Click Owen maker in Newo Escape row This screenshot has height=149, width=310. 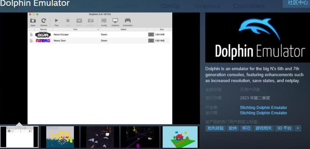(x=104, y=34)
